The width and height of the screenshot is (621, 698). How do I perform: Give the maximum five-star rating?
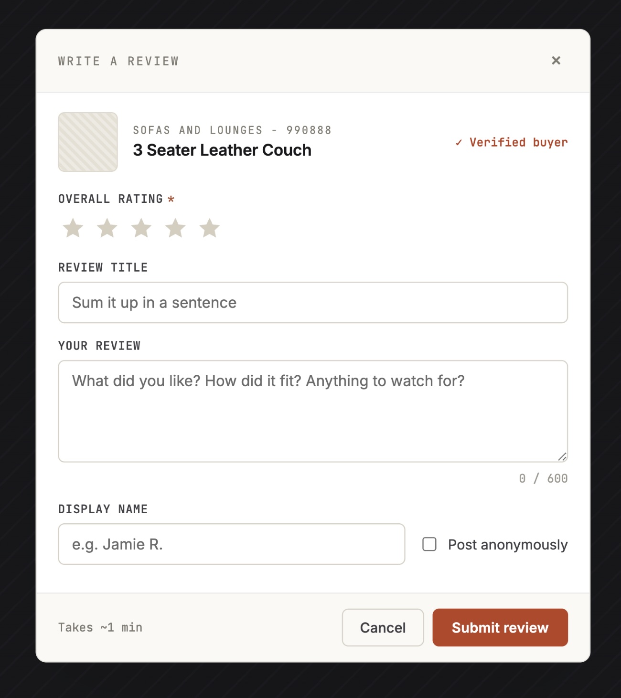[210, 228]
